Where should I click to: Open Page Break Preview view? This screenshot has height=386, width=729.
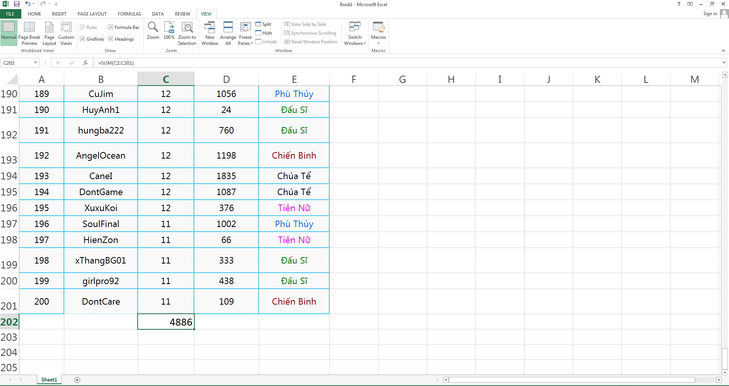pos(29,33)
